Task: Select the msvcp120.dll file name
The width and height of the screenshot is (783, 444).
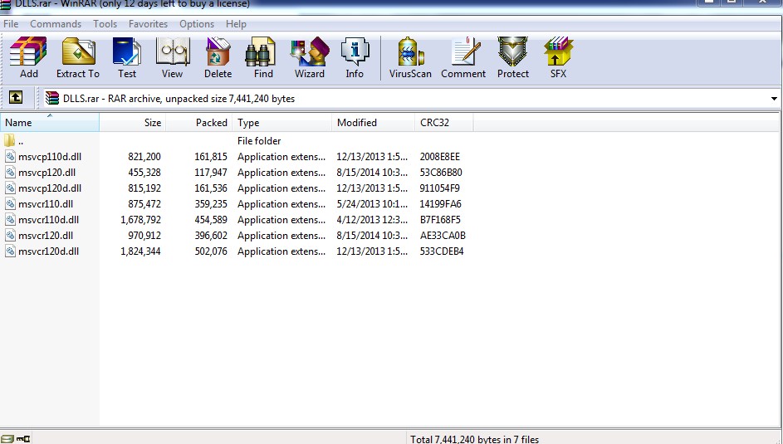Action: (47, 173)
